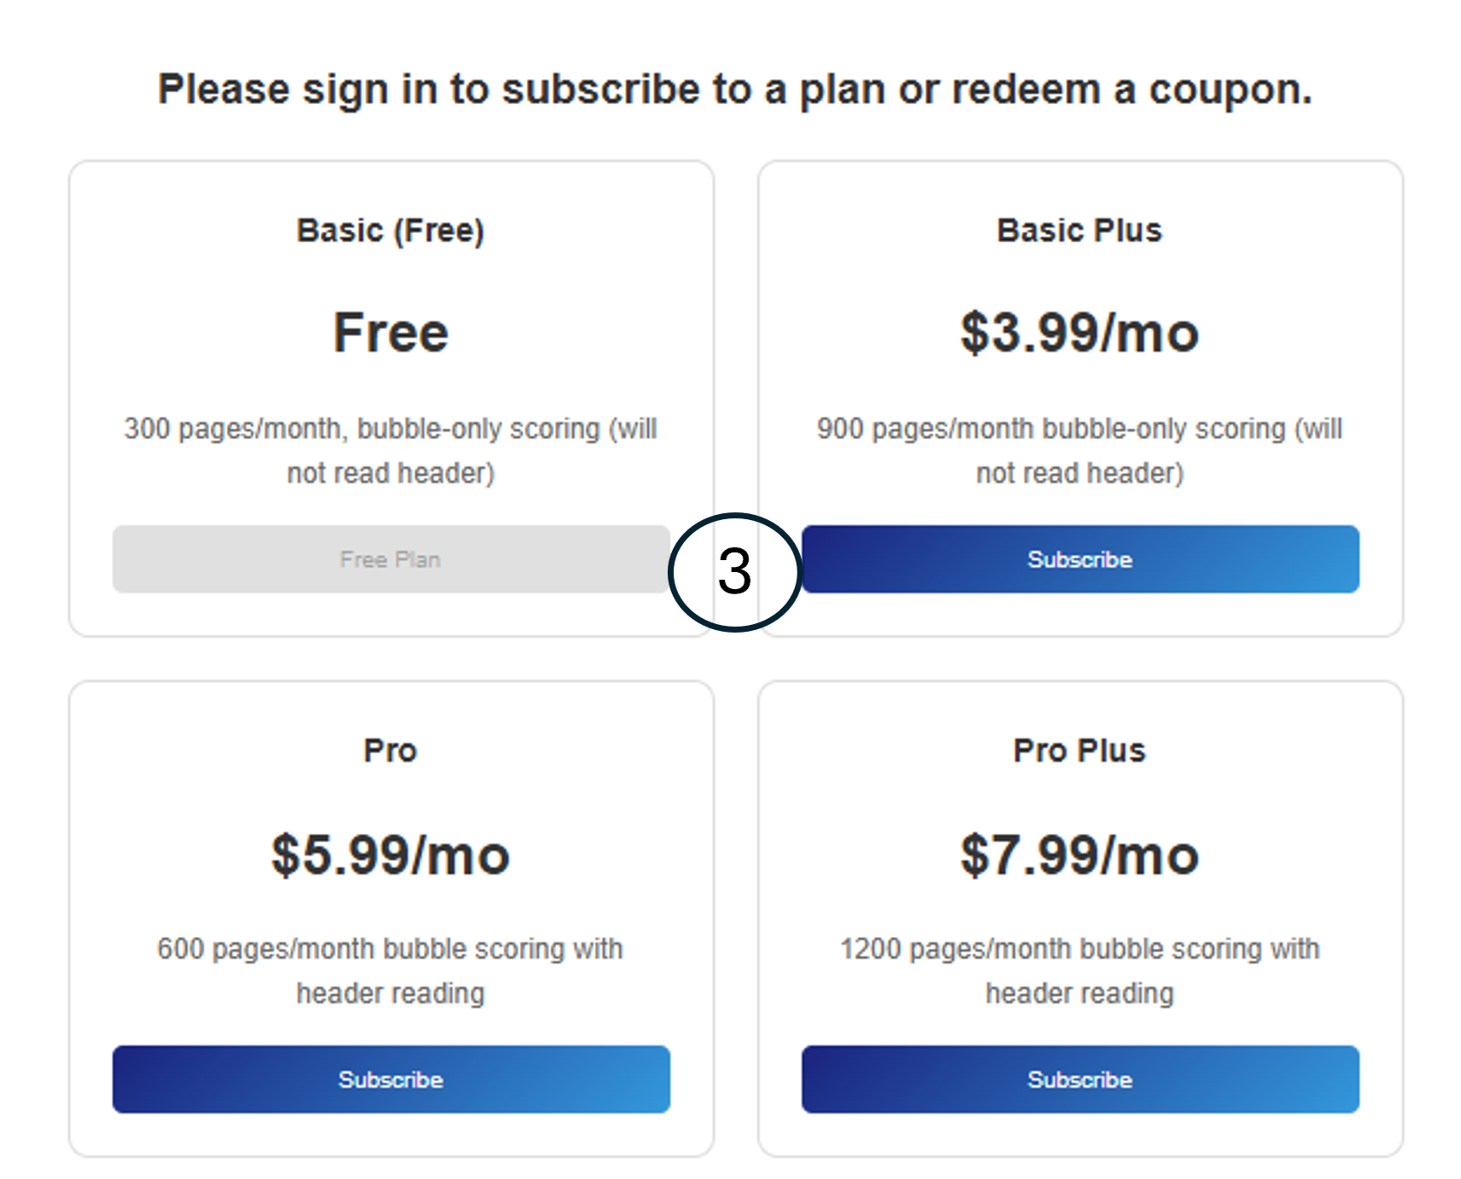Screen dimensions: 1461x1179
Task: Select the Basic Plus plan card
Action: 1079,396
